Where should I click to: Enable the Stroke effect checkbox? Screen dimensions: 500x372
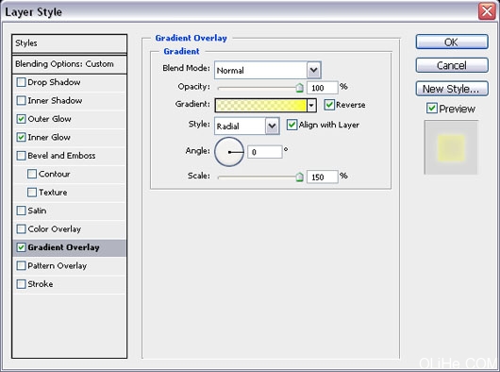(x=21, y=284)
